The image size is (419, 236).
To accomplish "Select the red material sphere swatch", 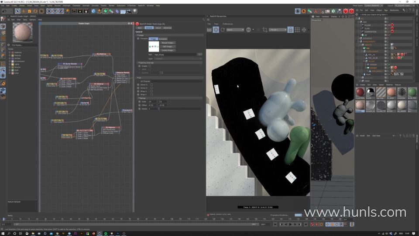I will tap(360, 92).
